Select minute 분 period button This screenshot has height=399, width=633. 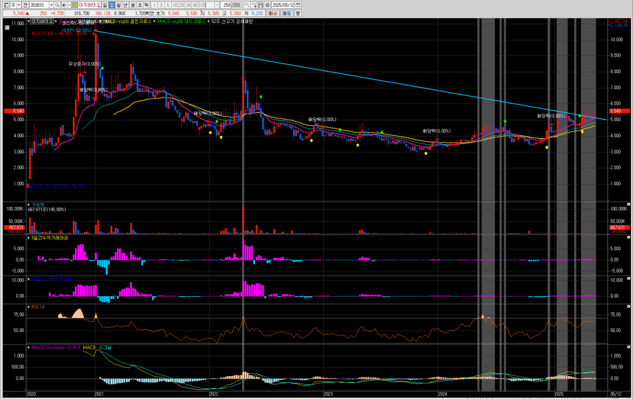point(133,5)
